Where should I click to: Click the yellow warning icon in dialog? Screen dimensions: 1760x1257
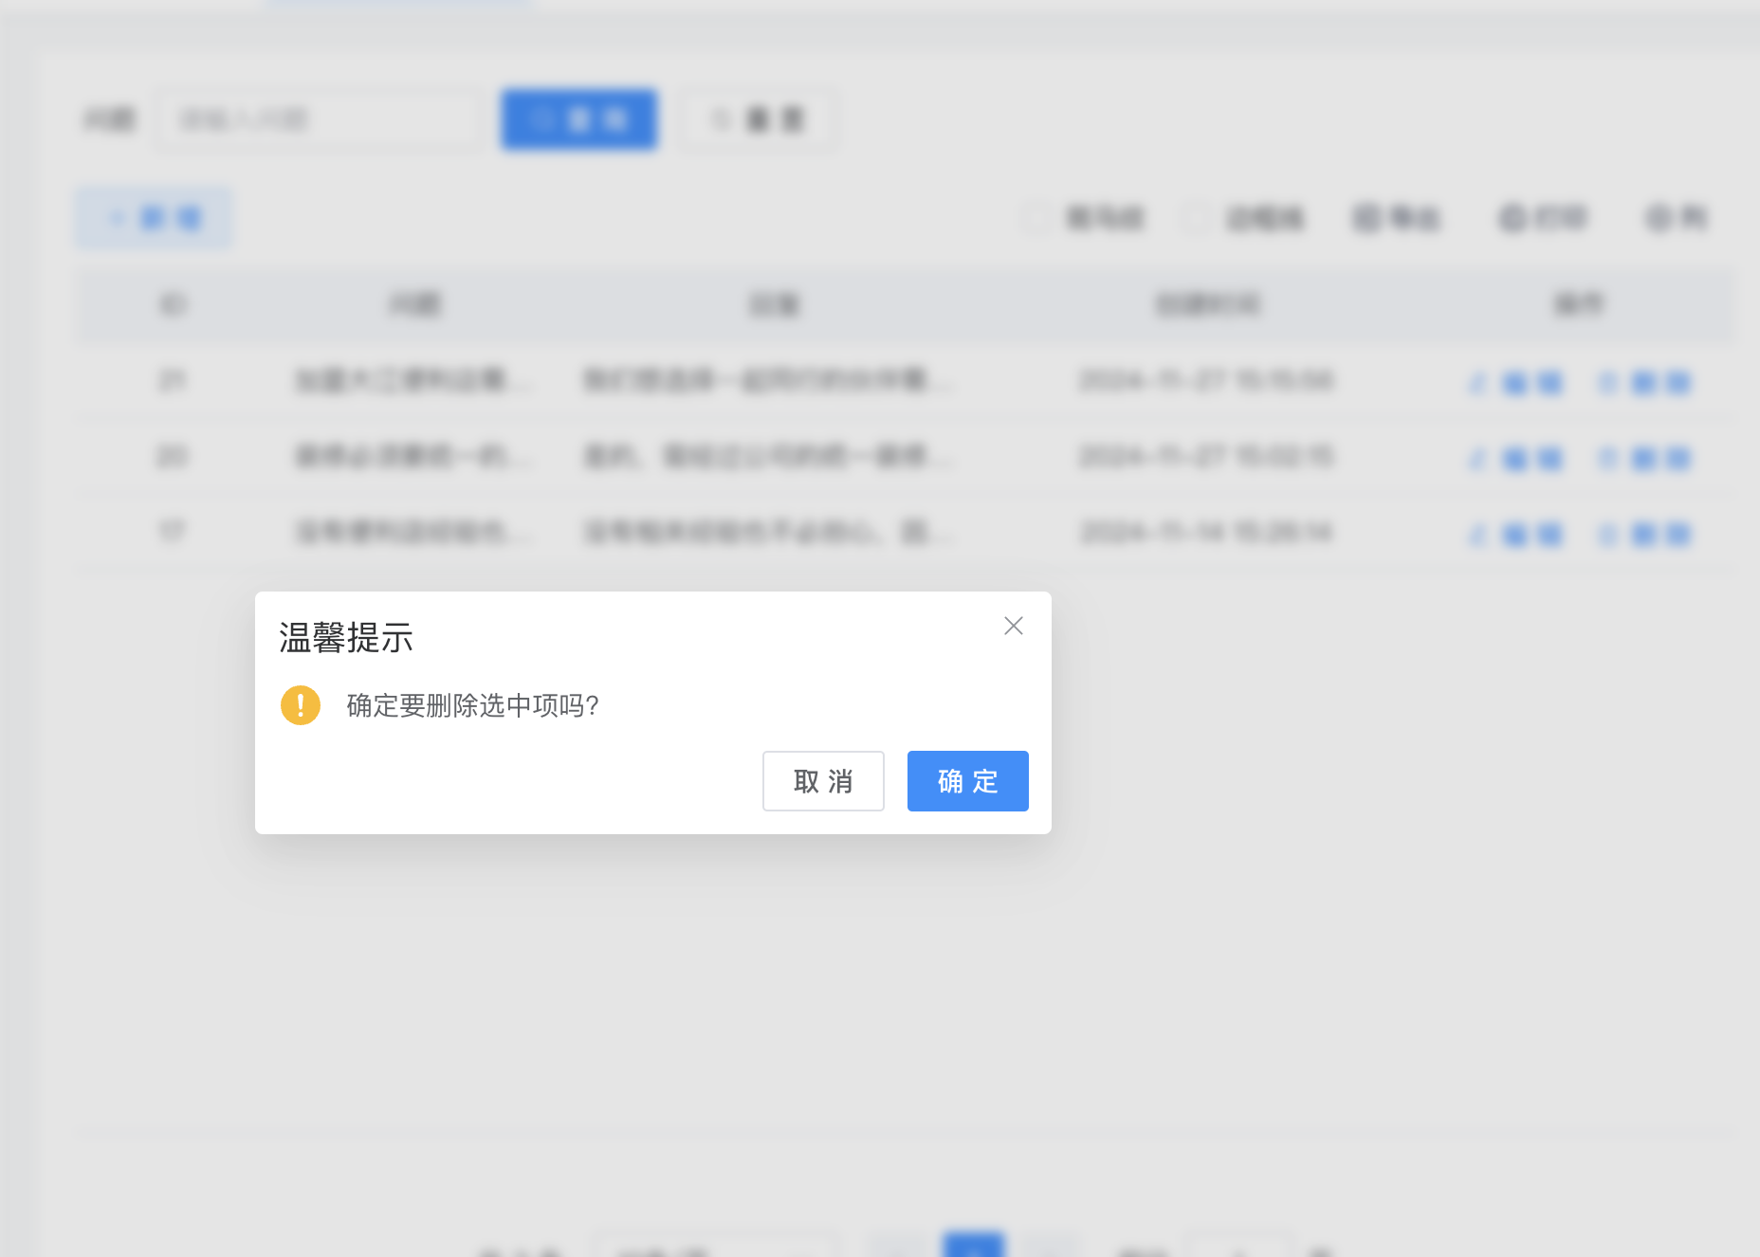click(300, 705)
